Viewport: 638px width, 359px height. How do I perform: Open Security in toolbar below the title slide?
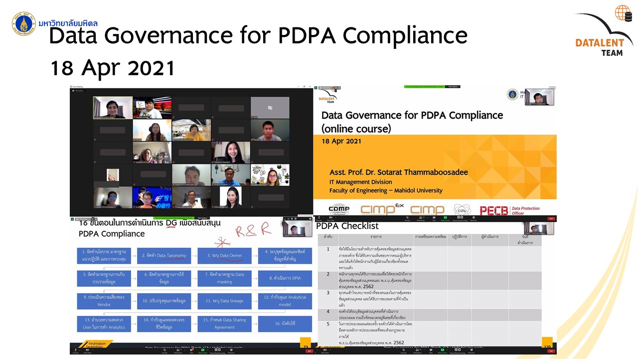[x=408, y=217]
